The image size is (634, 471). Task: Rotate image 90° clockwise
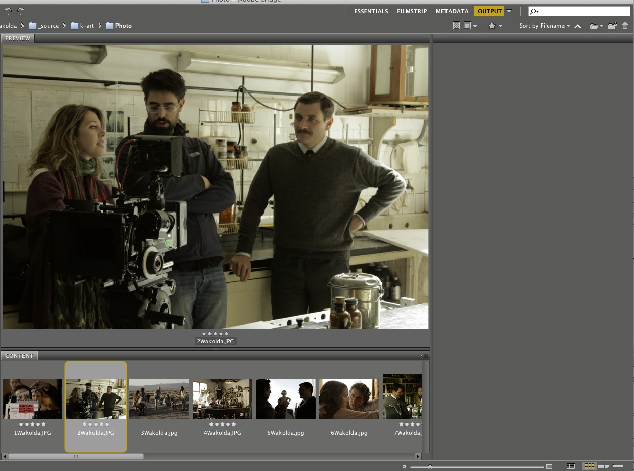pos(20,11)
